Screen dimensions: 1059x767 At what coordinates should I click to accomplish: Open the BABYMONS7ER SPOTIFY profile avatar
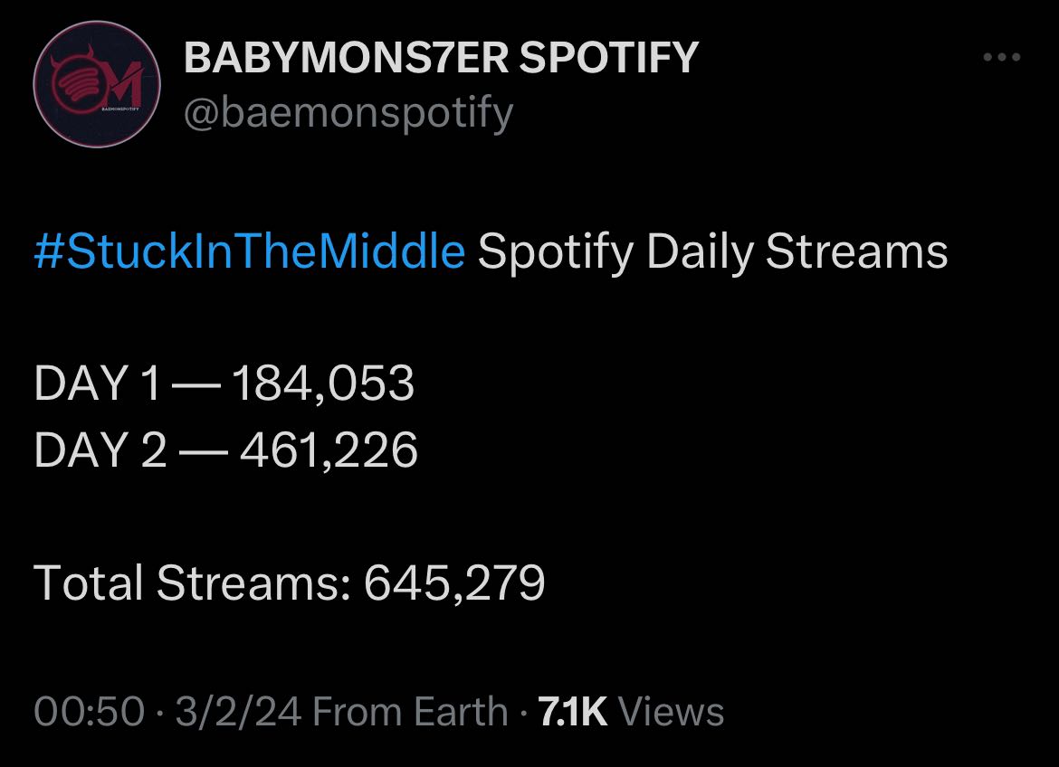97,84
